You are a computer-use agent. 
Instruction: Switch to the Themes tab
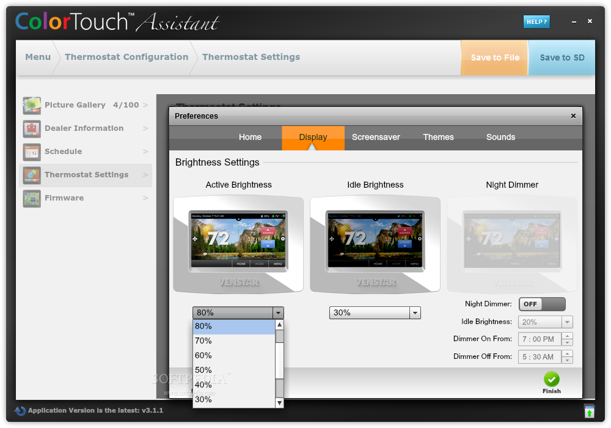438,137
